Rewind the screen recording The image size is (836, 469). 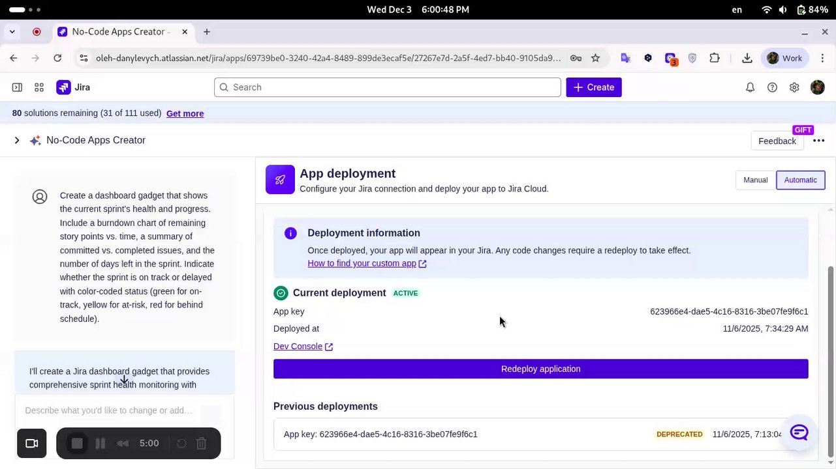[123, 444]
